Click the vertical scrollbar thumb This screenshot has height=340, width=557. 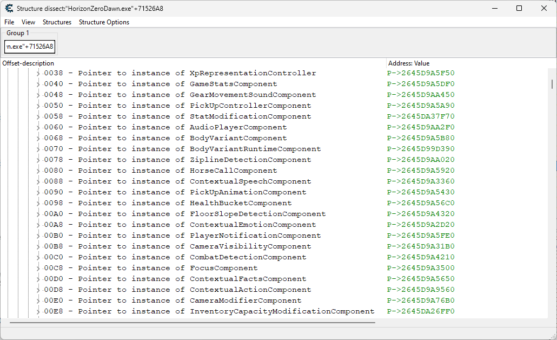click(552, 84)
